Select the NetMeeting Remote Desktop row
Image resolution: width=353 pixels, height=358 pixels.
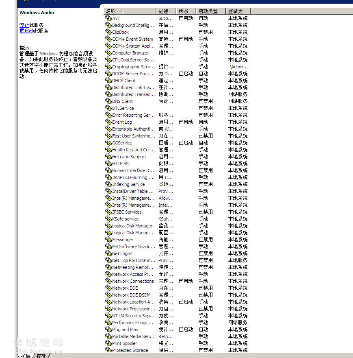176,267
